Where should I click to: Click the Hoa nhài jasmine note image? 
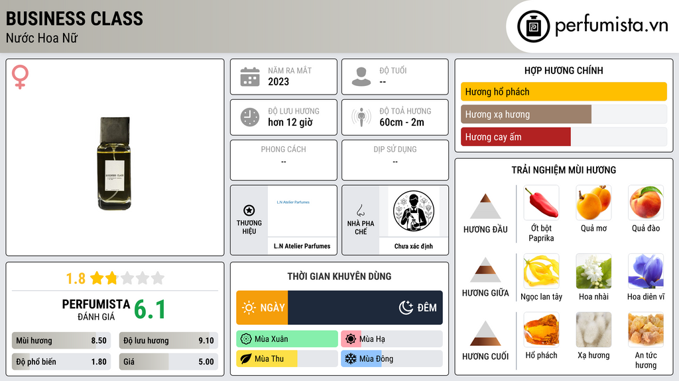593,271
